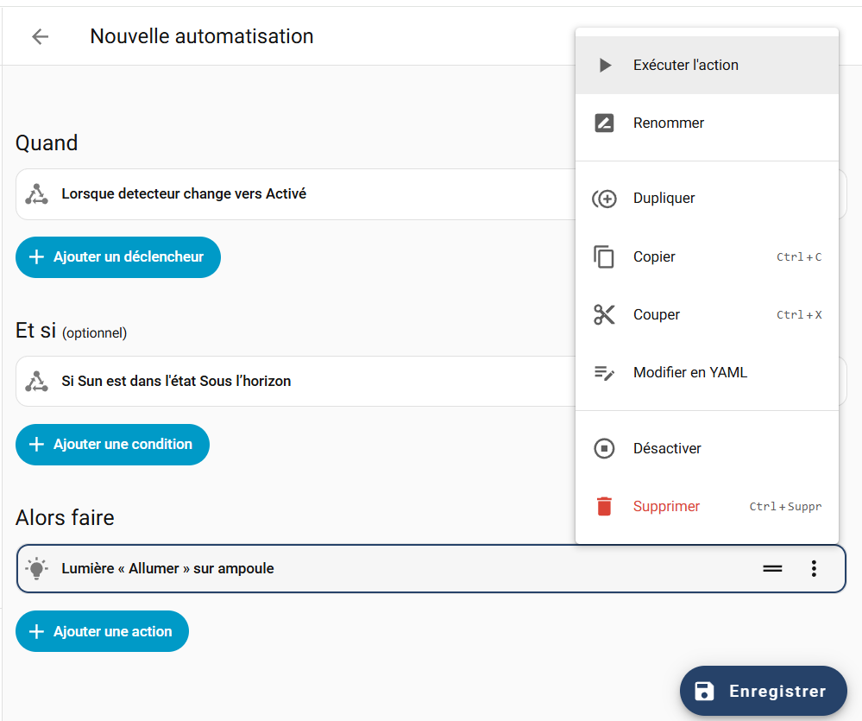Screen dimensions: 862x721
Task: Select Copier from the context menu
Action: pyautogui.click(x=654, y=257)
